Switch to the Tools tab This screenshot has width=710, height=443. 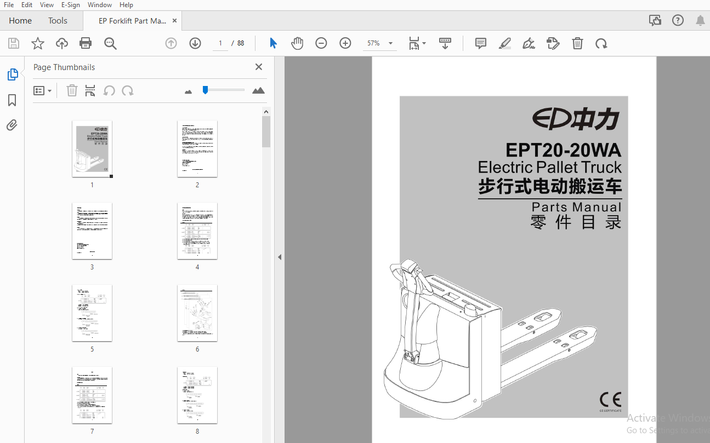[58, 21]
